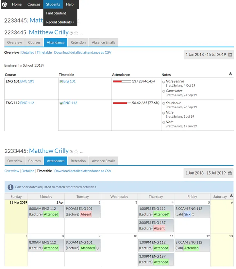Open the ellipsis menu above the timetable calendar

click(x=81, y=152)
